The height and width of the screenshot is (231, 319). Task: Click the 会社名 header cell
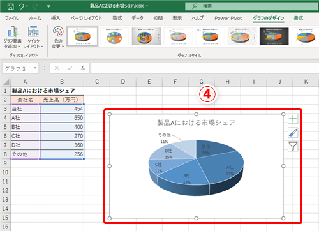tap(26, 100)
